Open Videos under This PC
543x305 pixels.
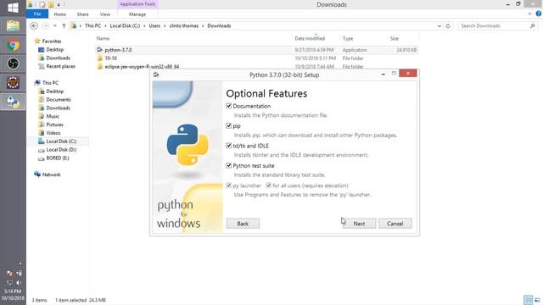click(53, 133)
